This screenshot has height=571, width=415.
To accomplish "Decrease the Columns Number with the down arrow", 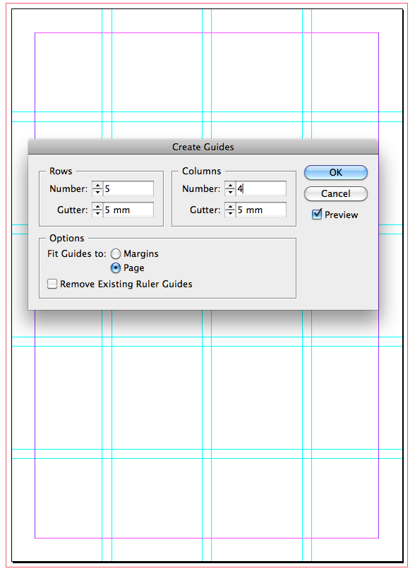I will tap(230, 191).
